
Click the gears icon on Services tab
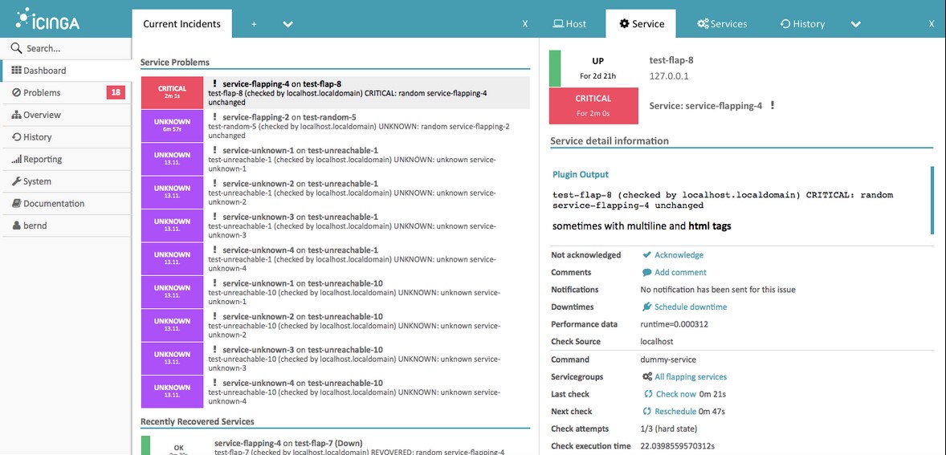click(703, 24)
